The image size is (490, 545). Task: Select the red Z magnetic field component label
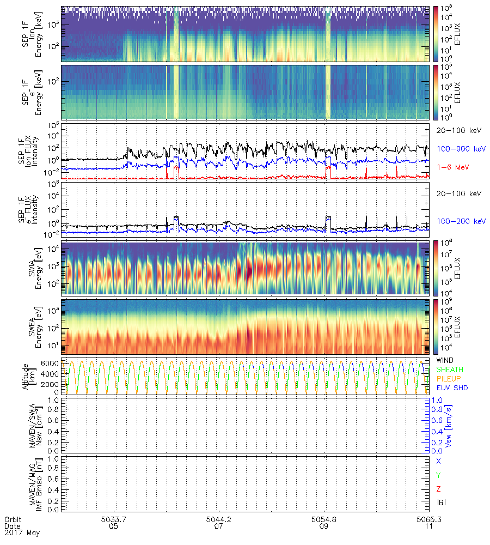click(x=439, y=488)
